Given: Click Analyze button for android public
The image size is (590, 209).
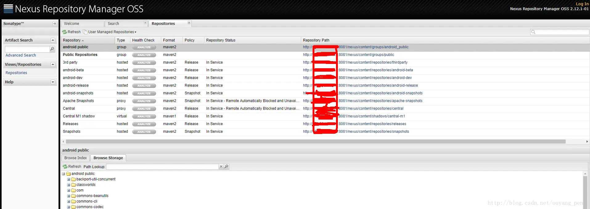Looking at the screenshot, I should click(x=144, y=47).
